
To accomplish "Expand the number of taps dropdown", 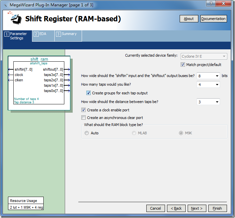I will pos(208,85).
